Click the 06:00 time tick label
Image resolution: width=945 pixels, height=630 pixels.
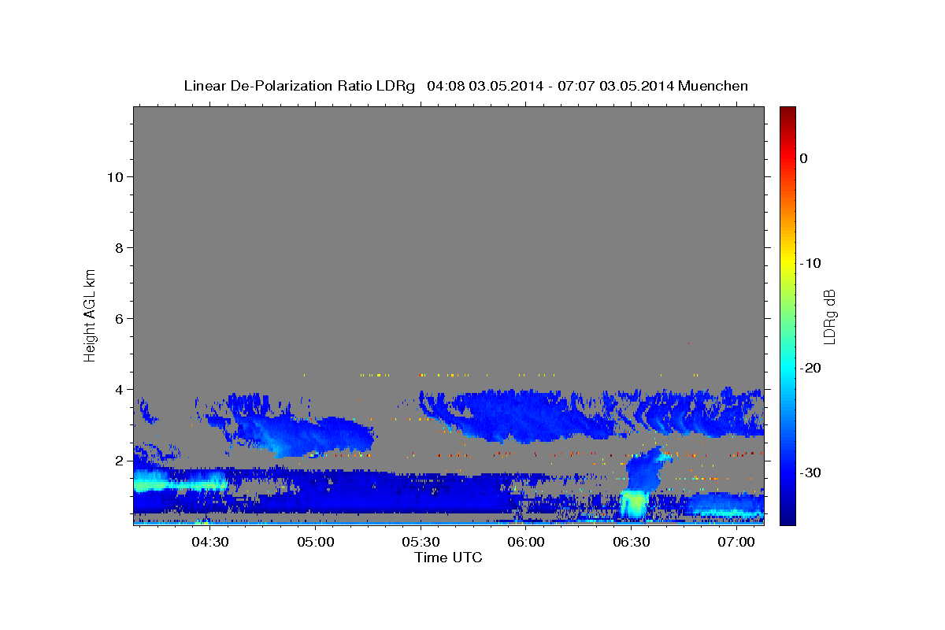point(525,542)
